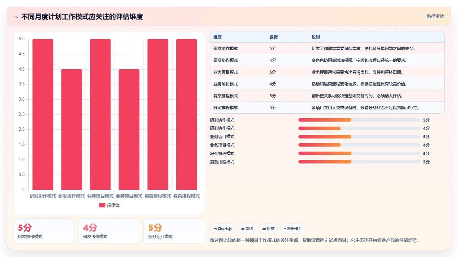Select the row about 前后置关系可能决定整体交付时间

[x=327, y=96]
